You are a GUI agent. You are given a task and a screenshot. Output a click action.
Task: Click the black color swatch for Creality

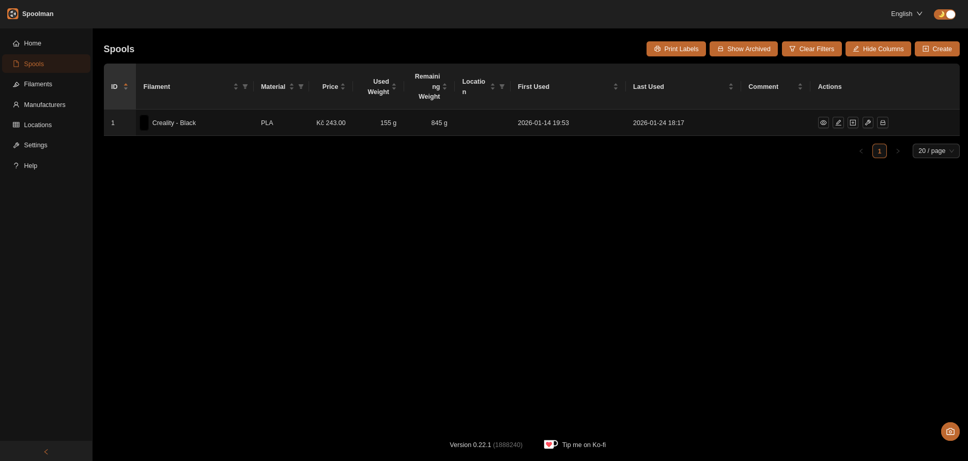click(x=144, y=123)
